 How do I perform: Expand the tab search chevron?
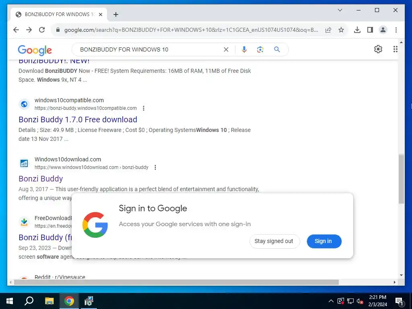pos(340,10)
